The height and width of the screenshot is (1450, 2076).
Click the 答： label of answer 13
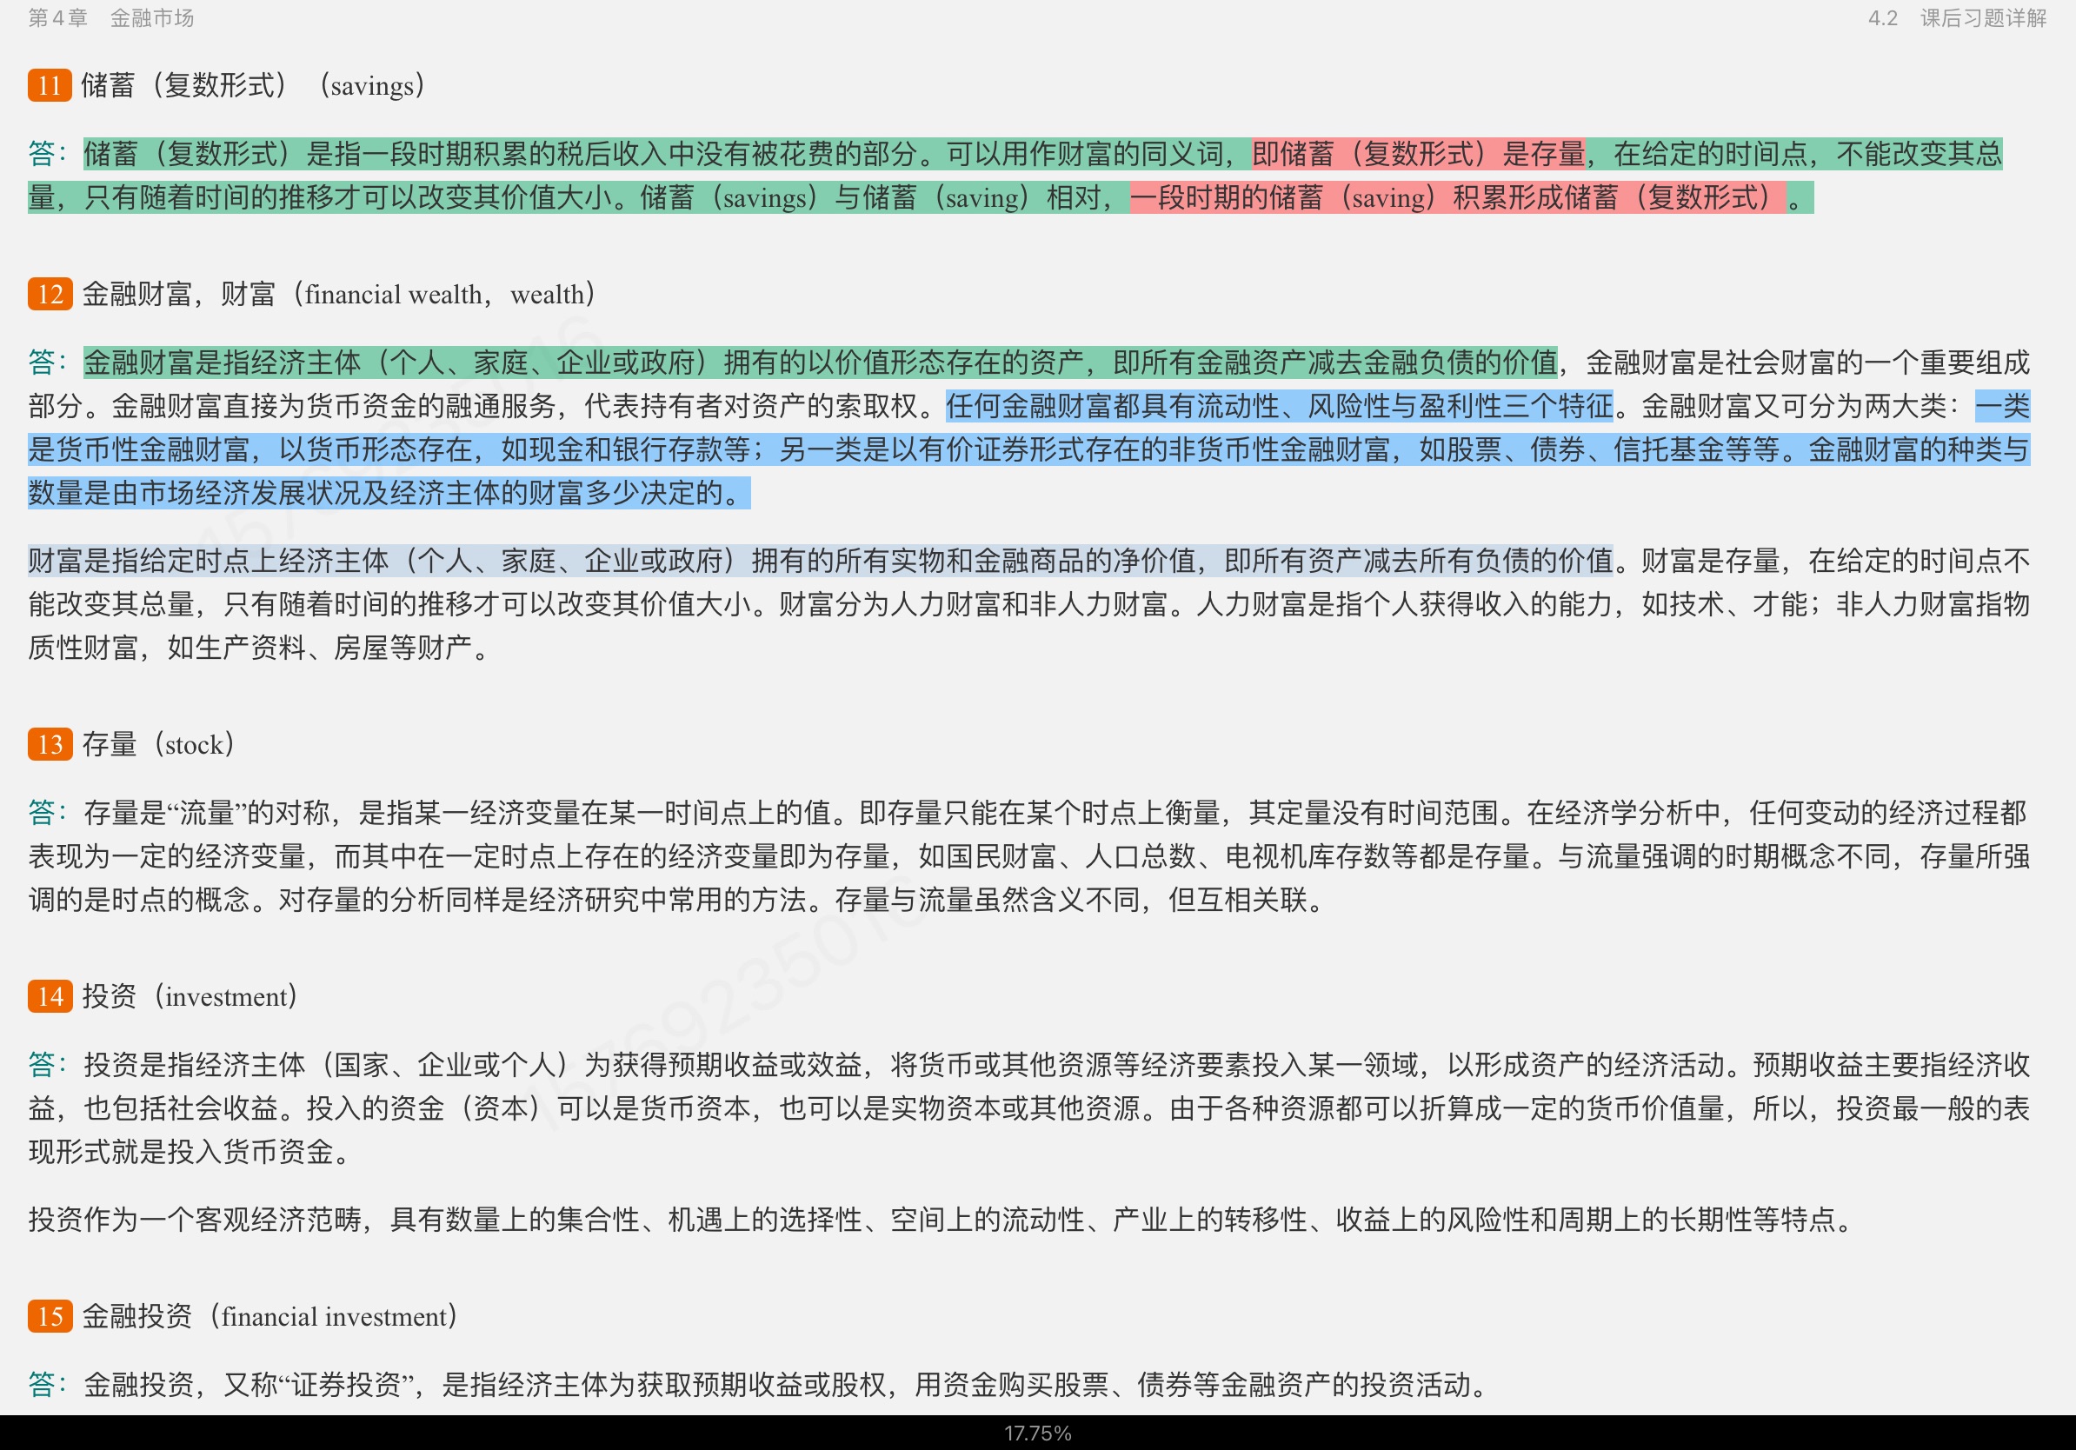(x=47, y=813)
